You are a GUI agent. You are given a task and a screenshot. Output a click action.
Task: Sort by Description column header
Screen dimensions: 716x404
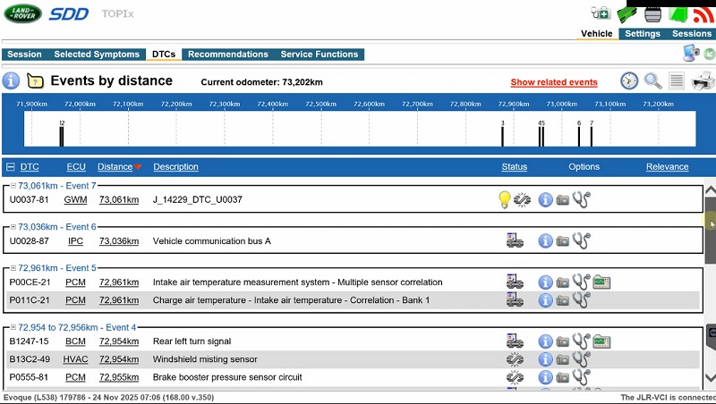[x=175, y=167]
